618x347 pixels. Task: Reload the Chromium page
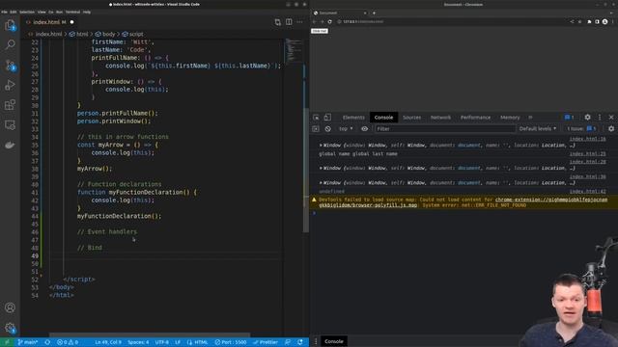329,21
